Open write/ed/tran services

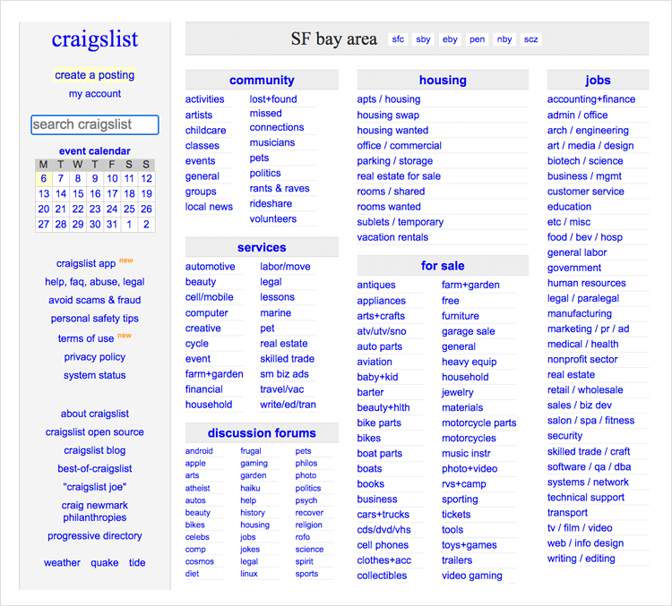pos(288,405)
